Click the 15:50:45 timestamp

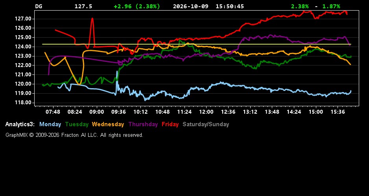(230, 6)
